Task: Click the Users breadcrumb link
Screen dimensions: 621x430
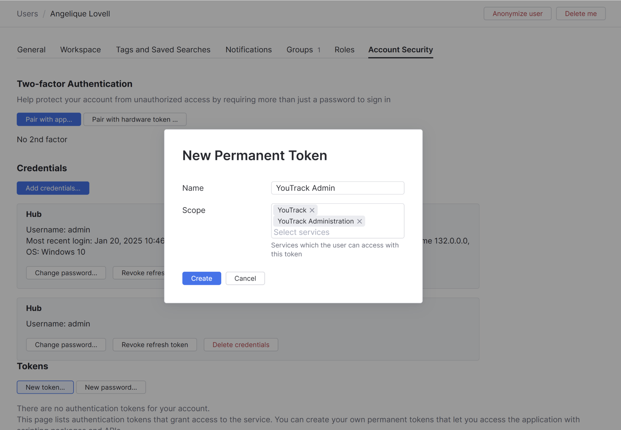Action: coord(27,14)
